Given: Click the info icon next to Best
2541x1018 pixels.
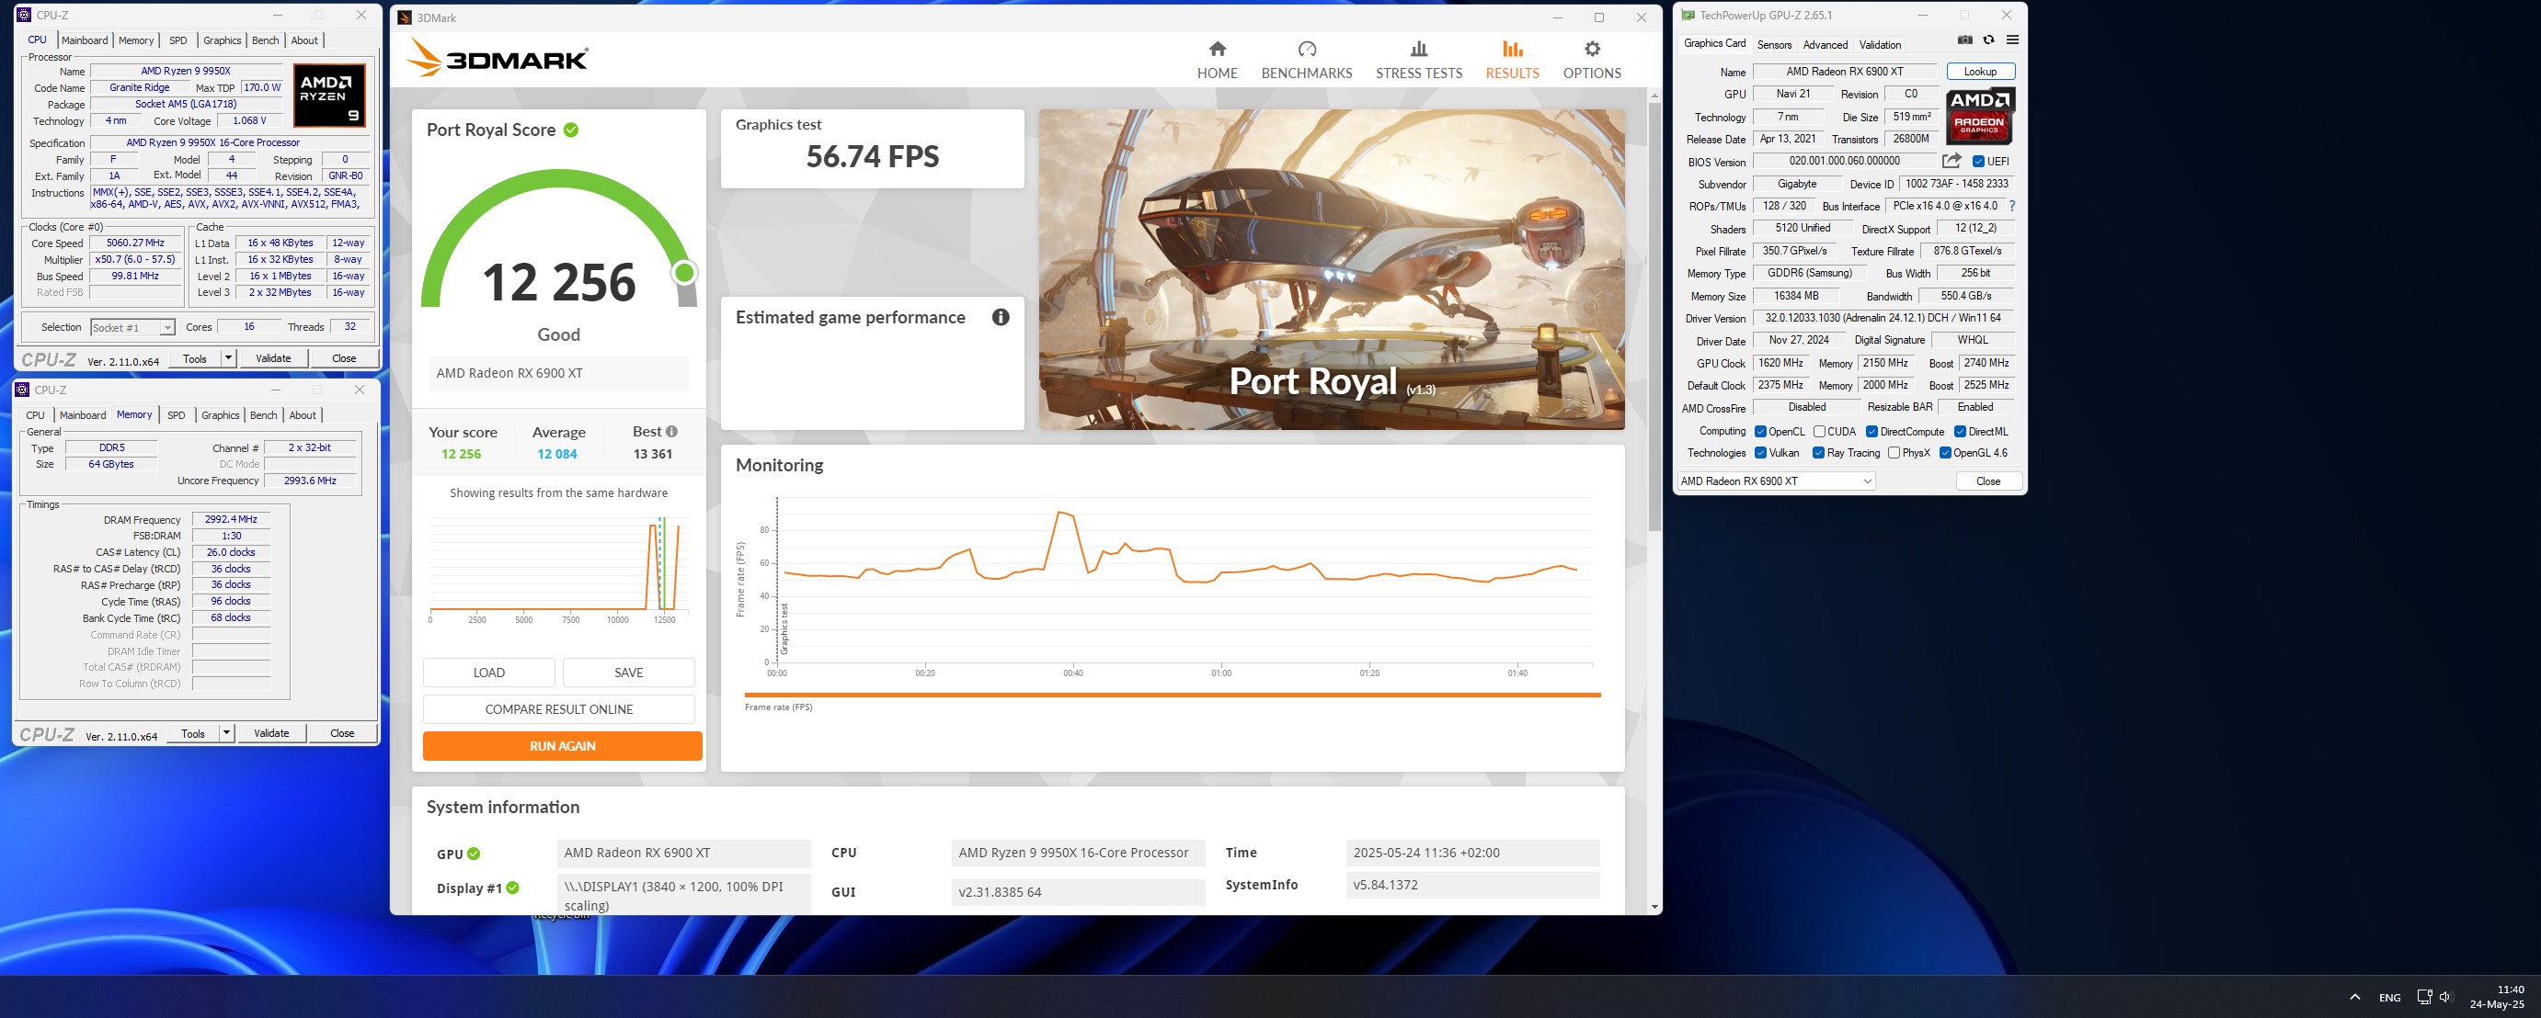Looking at the screenshot, I should tap(671, 432).
